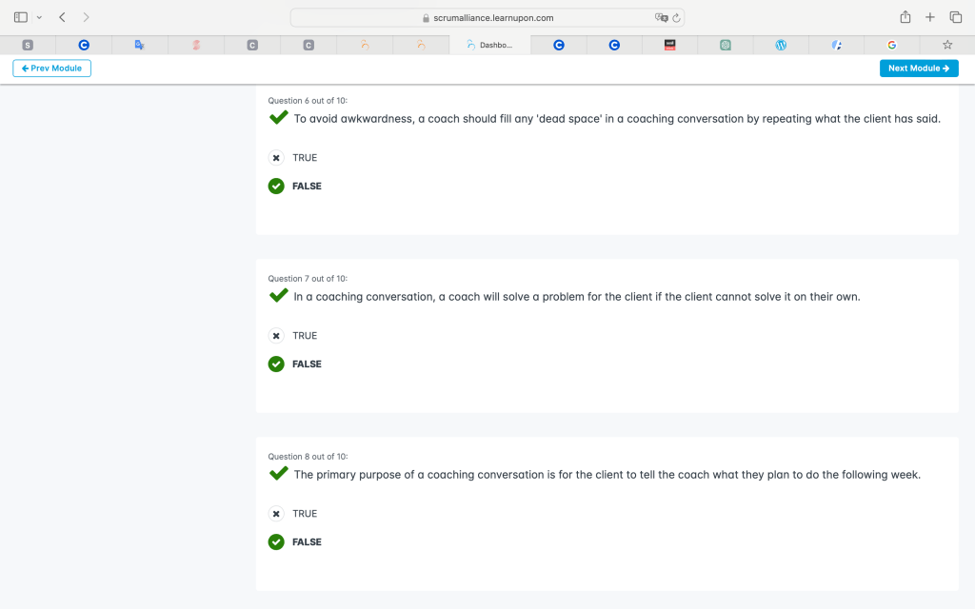Open a new tab with plus icon
Screen dimensions: 975x609
click(x=930, y=17)
